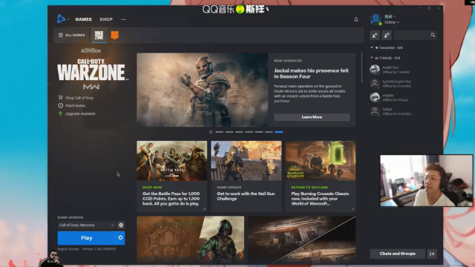
Task: Select the last active carousel indicator
Action: (x=279, y=132)
